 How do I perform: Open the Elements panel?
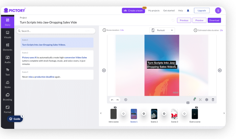coord(7,47)
